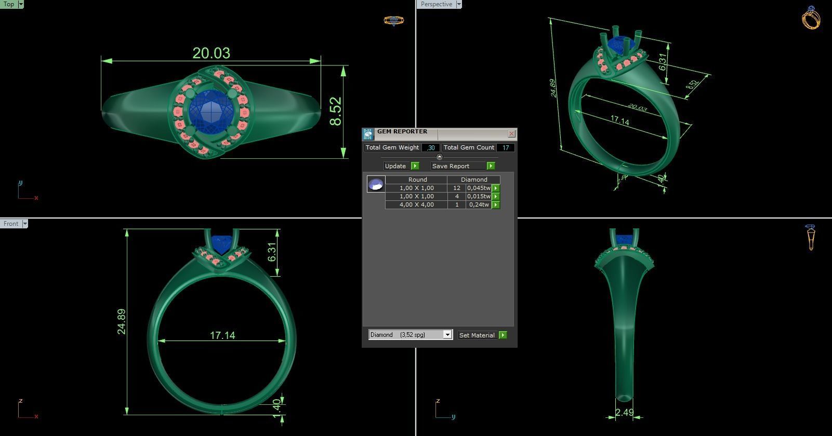Open the Top viewport menu arrow
The height and width of the screenshot is (436, 832).
tap(21, 4)
